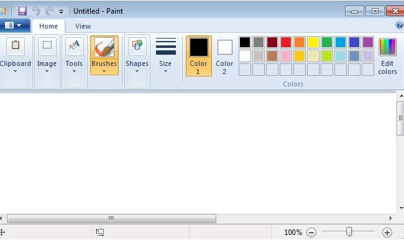The image size is (404, 240).
Task: Pick the light yellow cream swatch
Action: [313, 56]
